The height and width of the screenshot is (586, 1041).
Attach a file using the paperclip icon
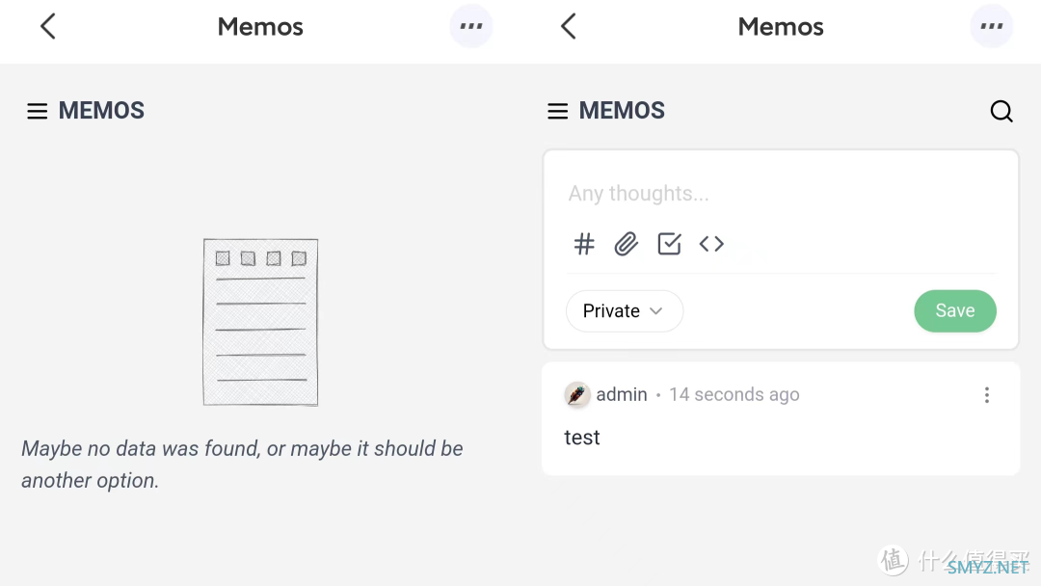tap(627, 244)
